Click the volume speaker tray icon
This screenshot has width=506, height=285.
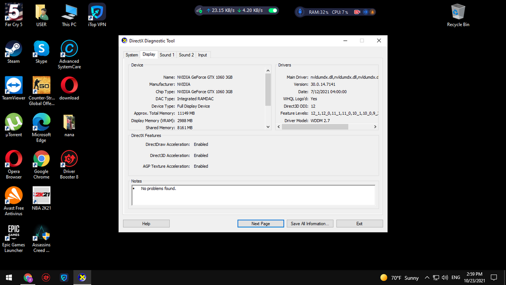tap(445, 278)
